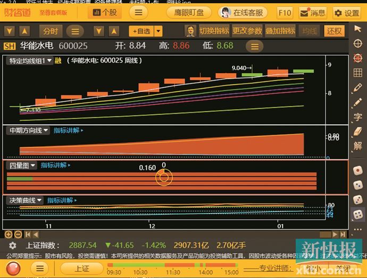Open 指标讲解 for 四量图
The image size is (367, 278).
click(55, 165)
